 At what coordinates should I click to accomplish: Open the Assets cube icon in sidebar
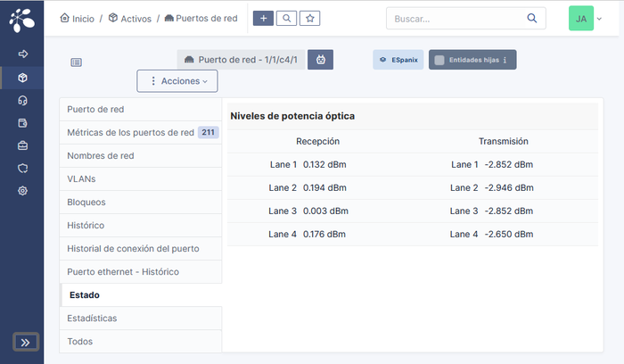(x=22, y=78)
